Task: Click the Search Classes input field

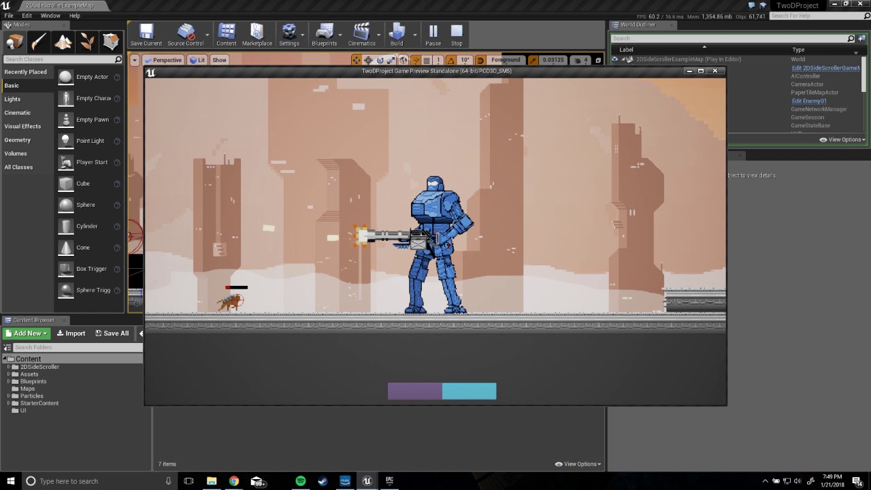Action: (58, 59)
